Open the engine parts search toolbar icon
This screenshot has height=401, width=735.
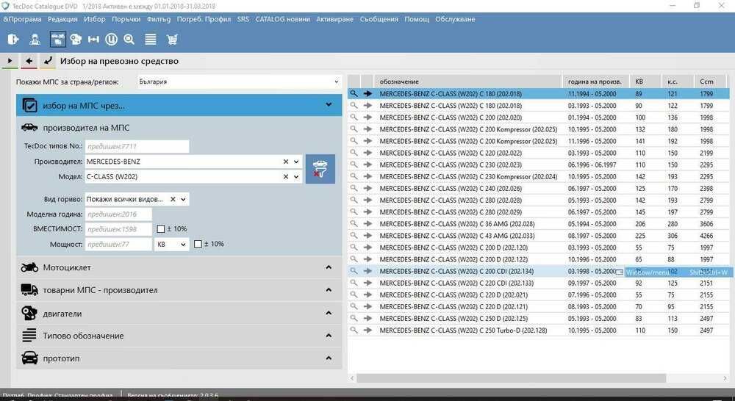[76, 40]
